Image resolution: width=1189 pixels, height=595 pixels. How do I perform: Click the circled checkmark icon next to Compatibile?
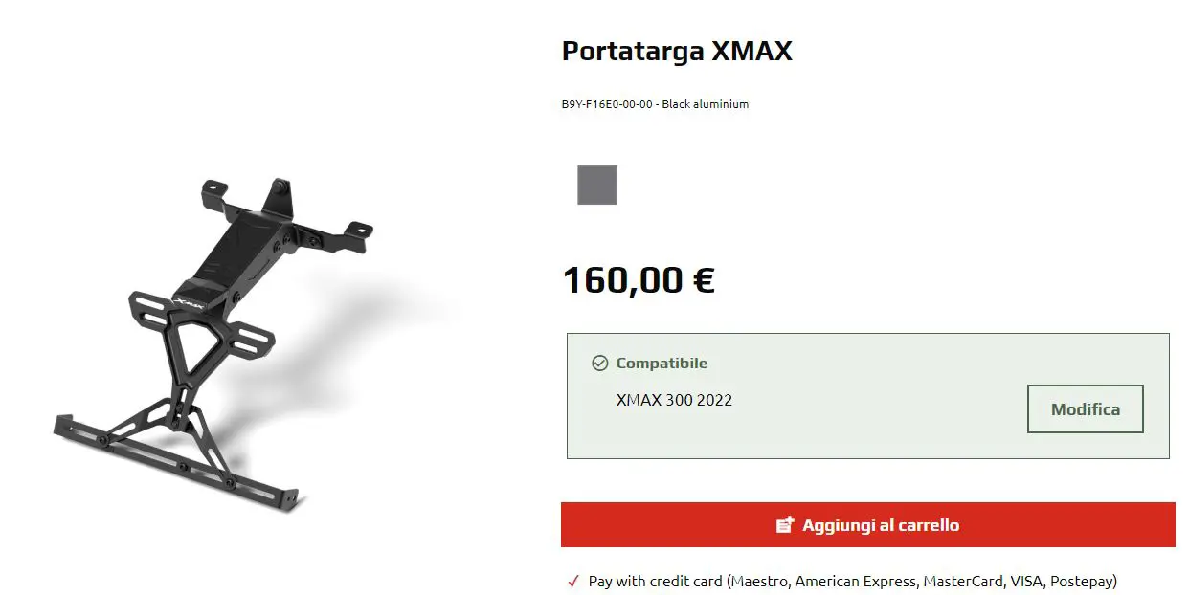[x=600, y=364]
